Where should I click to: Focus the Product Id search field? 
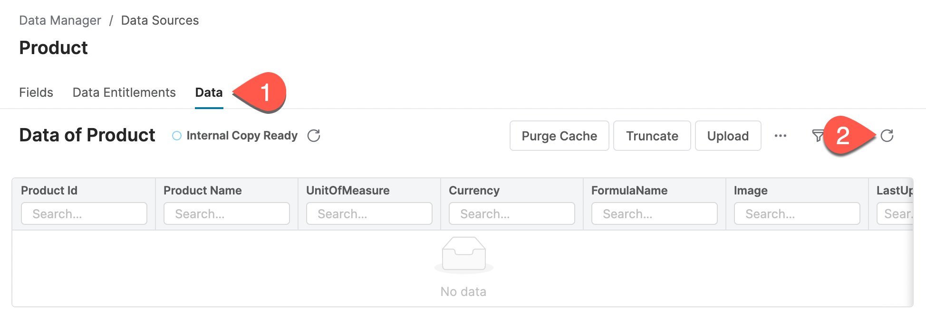[x=84, y=213]
